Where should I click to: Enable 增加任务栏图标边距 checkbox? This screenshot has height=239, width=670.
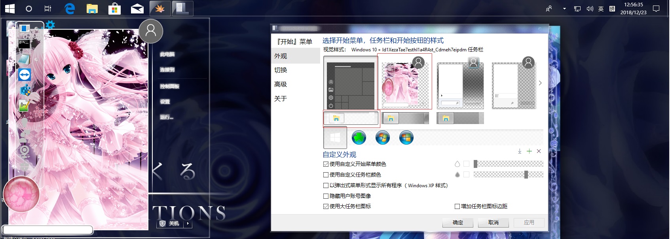[x=457, y=206]
